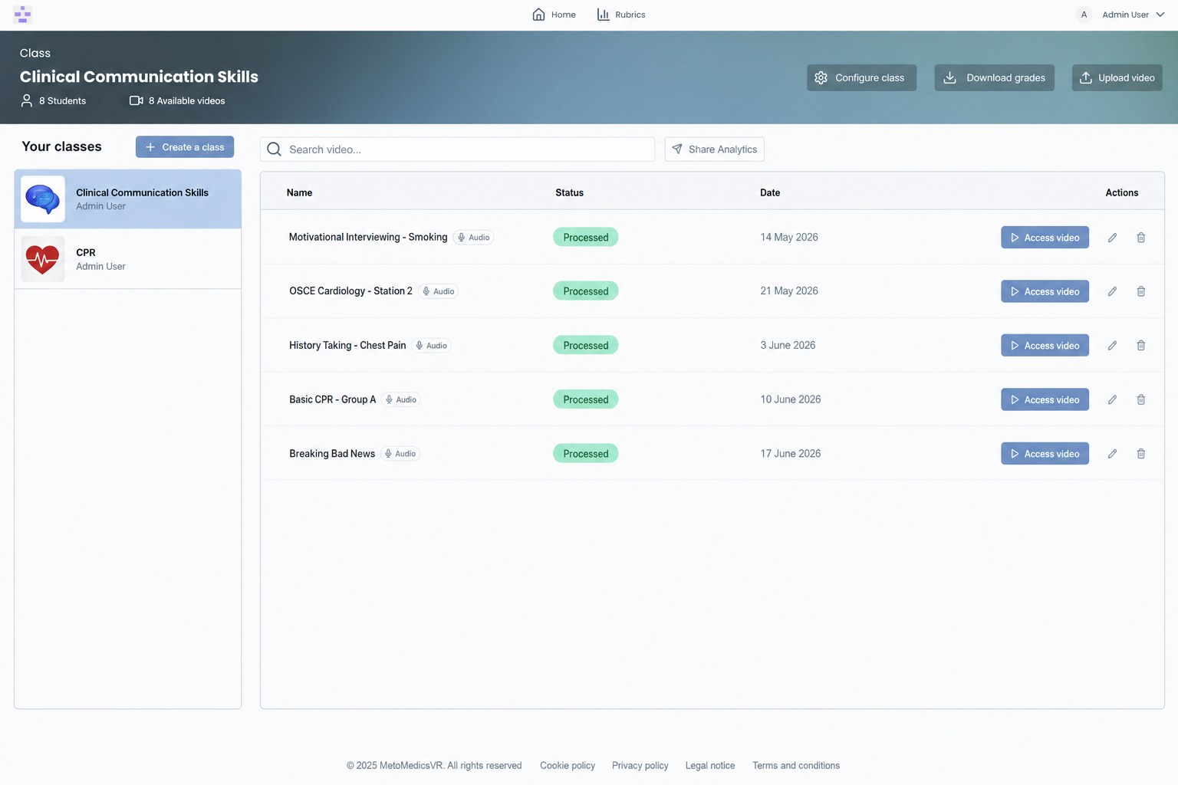
Task: Click Audio badge on Motivational Interviewing row
Action: coord(473,238)
